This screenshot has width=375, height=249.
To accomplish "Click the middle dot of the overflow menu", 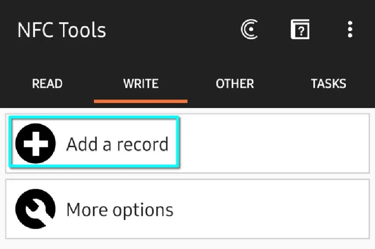I will coord(350,30).
